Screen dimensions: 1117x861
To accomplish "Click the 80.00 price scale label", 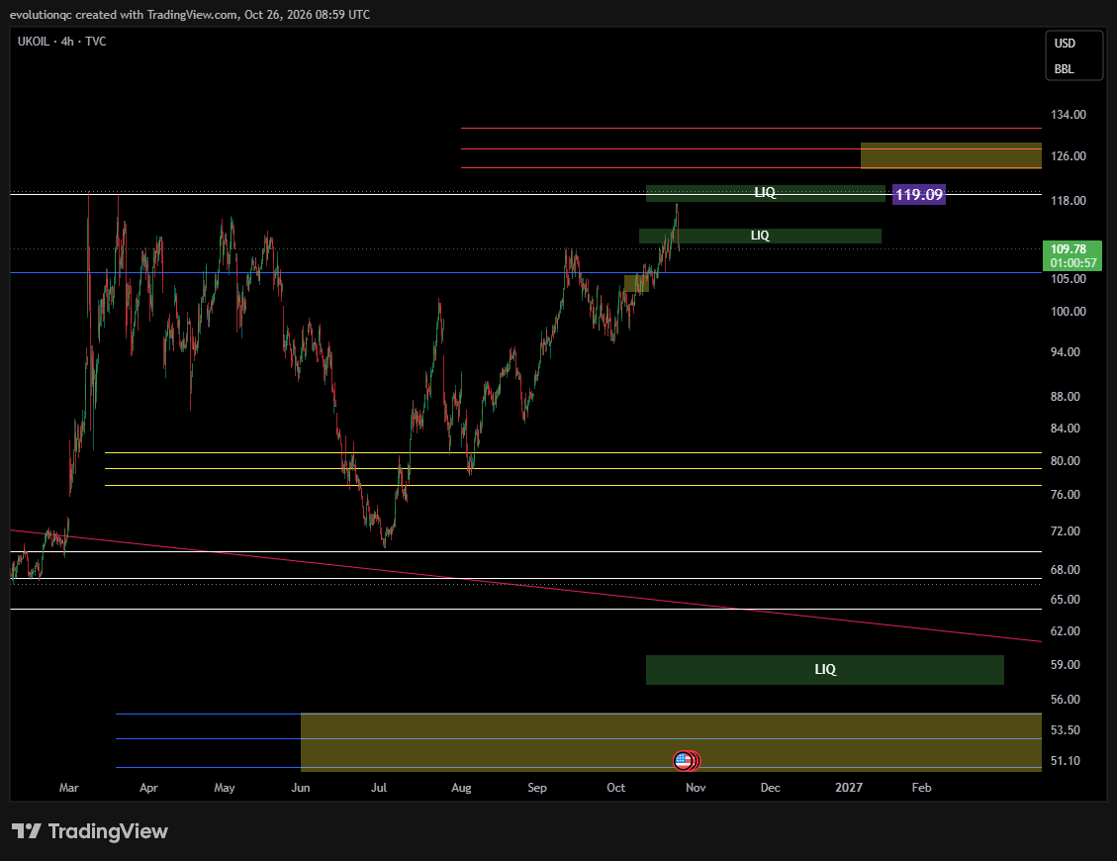I will (1065, 461).
